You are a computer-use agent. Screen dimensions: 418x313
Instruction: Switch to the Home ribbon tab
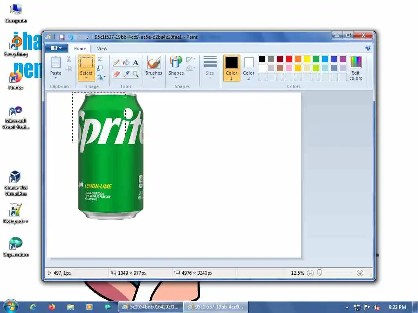pos(80,48)
